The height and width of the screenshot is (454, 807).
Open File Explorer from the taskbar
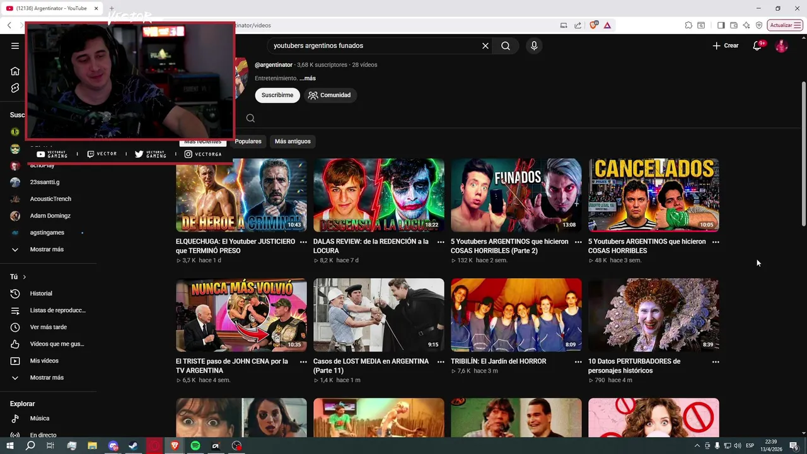92,446
